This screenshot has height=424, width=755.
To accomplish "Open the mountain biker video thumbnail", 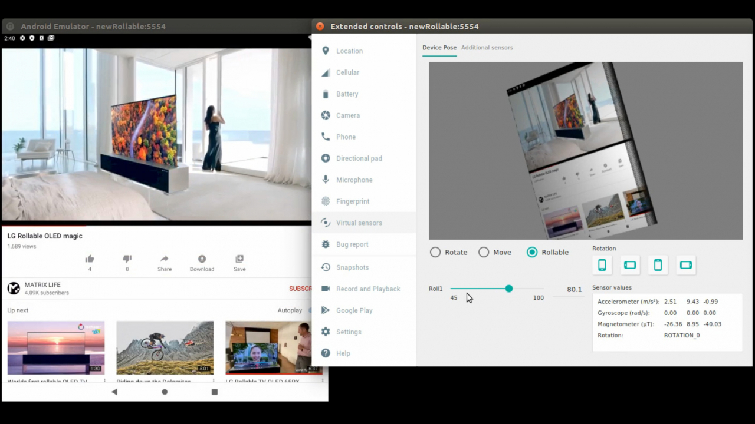I will tap(165, 347).
